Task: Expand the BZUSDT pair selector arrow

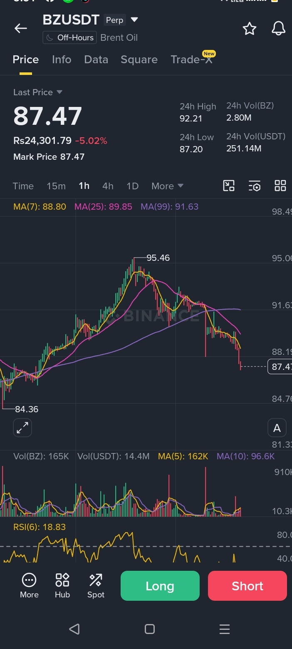Action: 134,20
